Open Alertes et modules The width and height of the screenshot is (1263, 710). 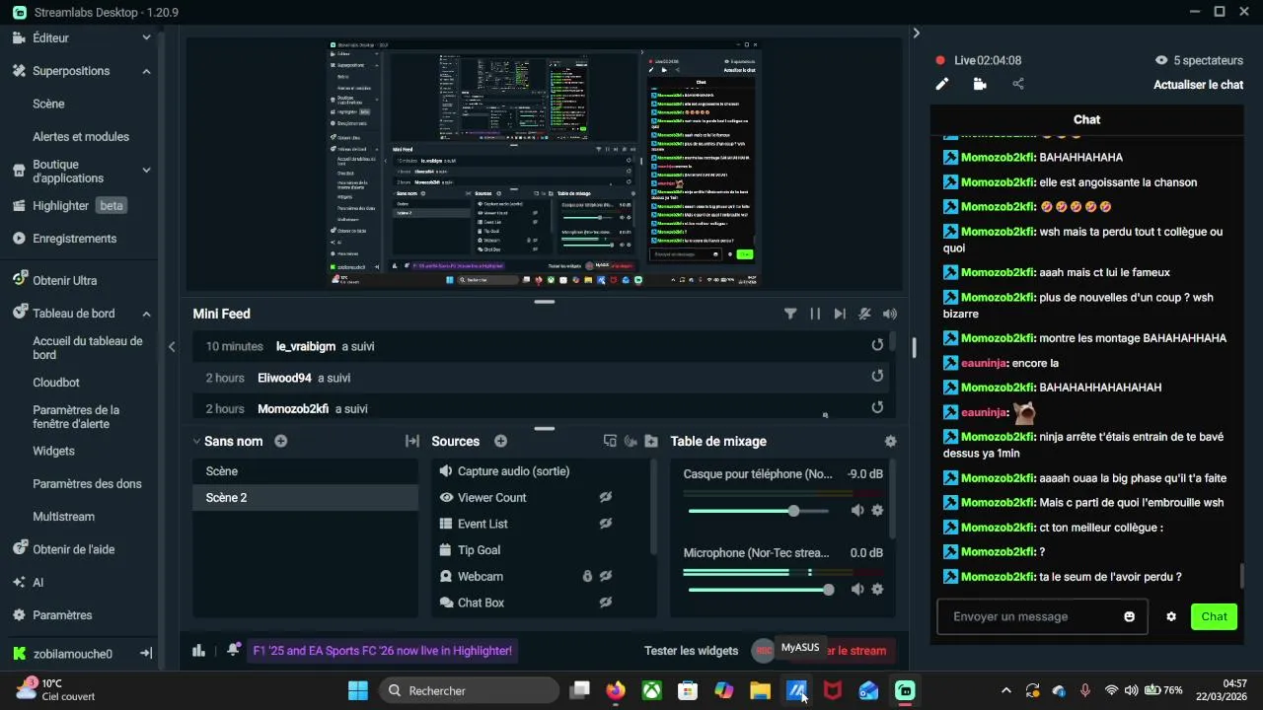[79, 137]
